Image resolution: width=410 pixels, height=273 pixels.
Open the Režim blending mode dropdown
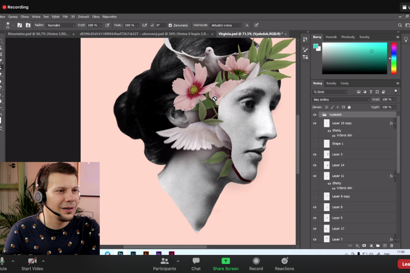60,25
